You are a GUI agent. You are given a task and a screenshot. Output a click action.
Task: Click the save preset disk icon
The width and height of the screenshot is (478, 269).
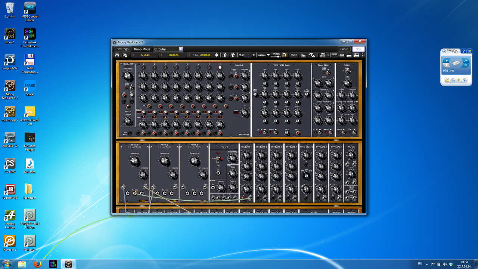point(117,55)
